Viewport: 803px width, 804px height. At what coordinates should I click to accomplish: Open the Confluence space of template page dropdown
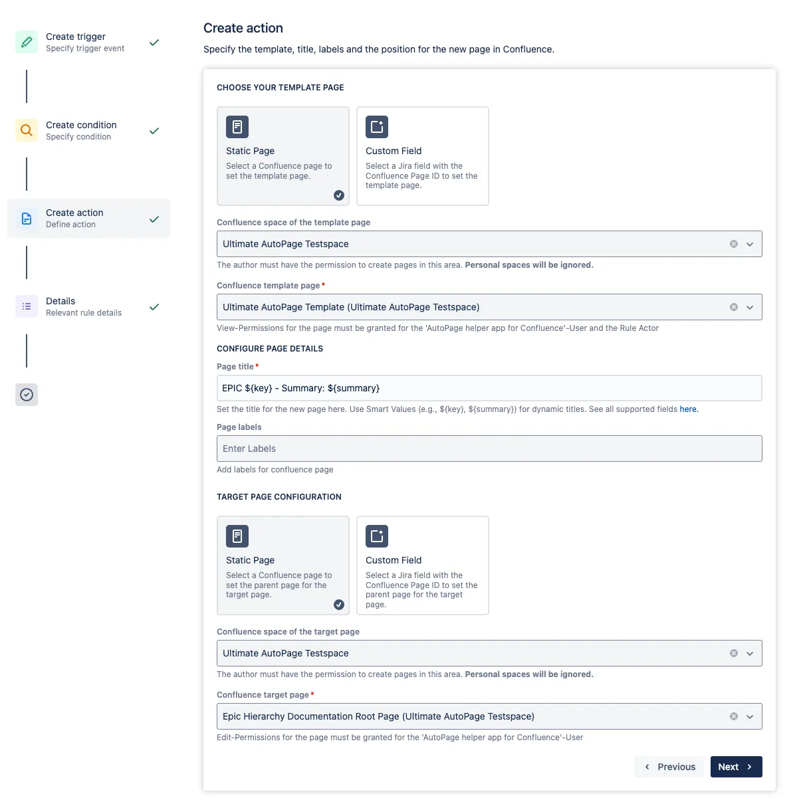[751, 244]
